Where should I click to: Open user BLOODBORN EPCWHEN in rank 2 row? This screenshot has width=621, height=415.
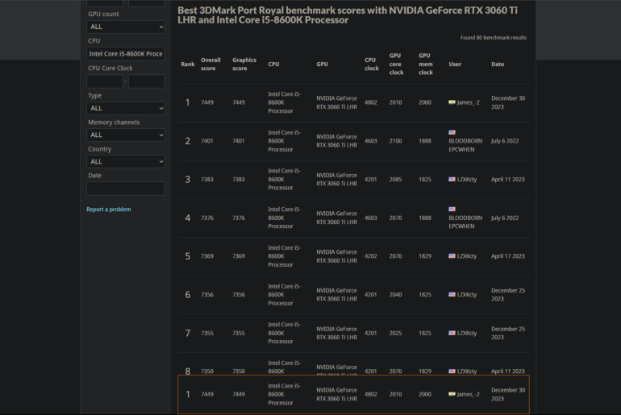(x=465, y=145)
